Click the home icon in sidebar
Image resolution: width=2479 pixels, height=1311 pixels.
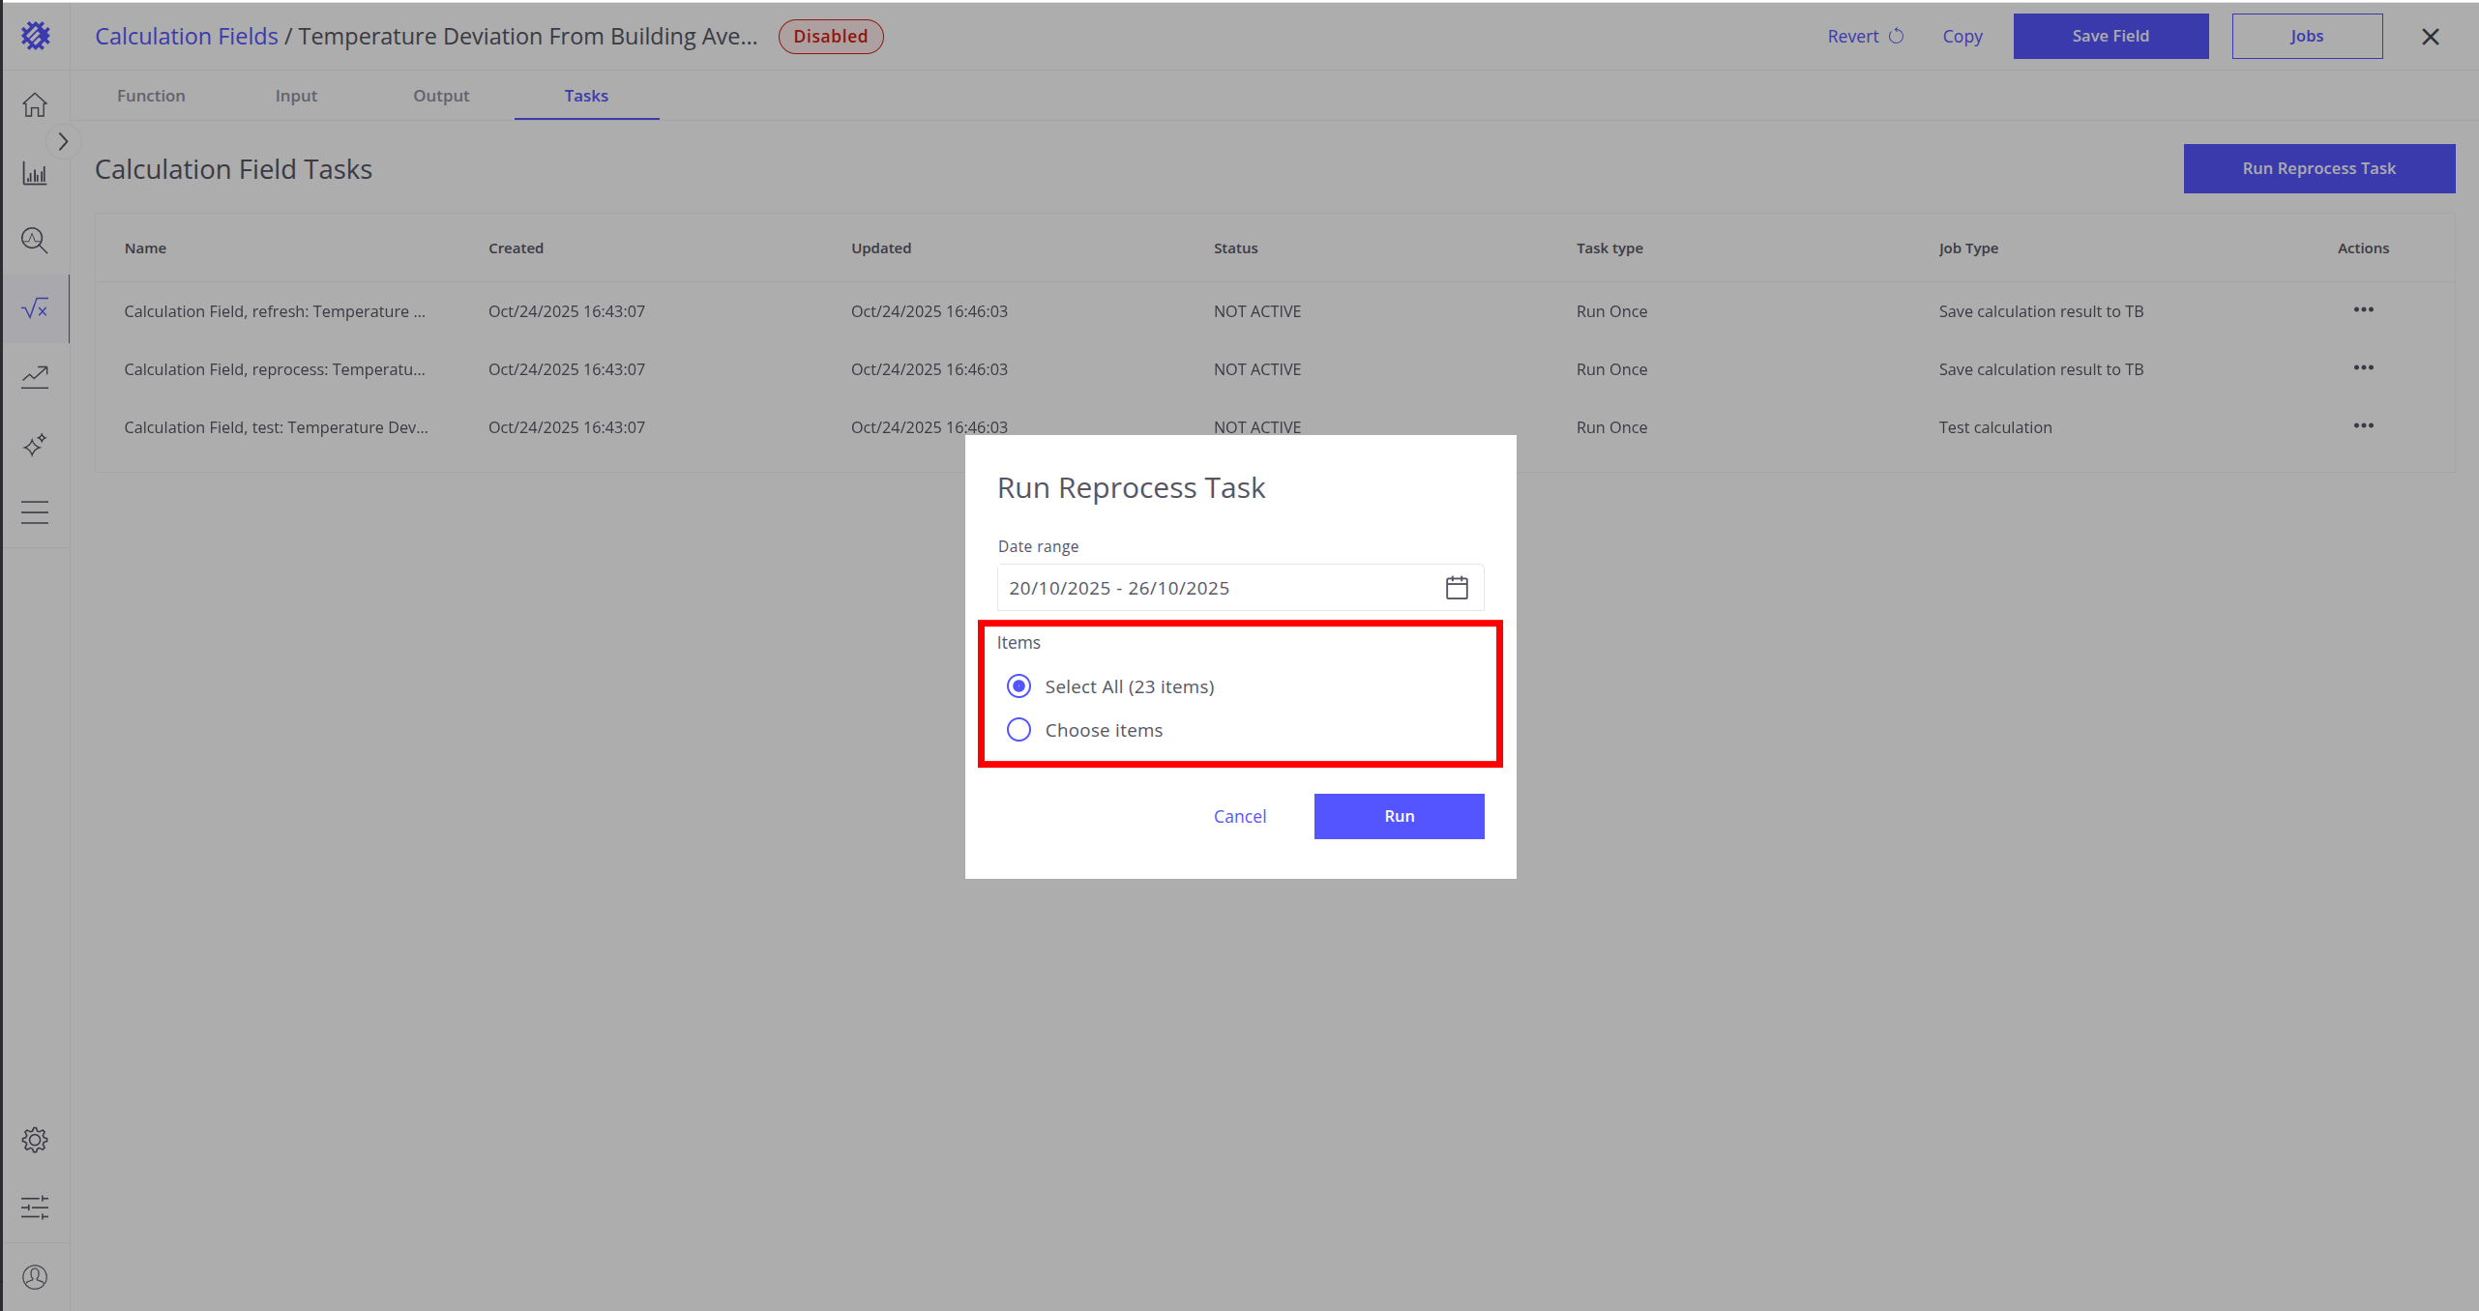(x=35, y=104)
